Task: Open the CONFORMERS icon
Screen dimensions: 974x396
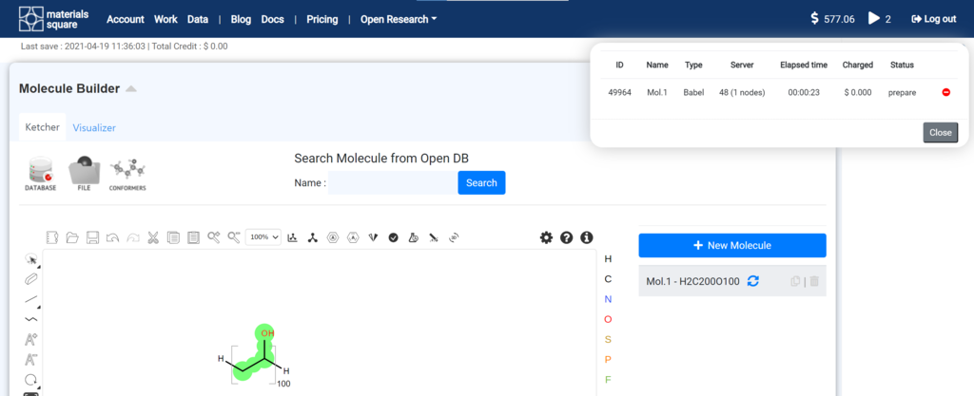Action: [x=127, y=173]
